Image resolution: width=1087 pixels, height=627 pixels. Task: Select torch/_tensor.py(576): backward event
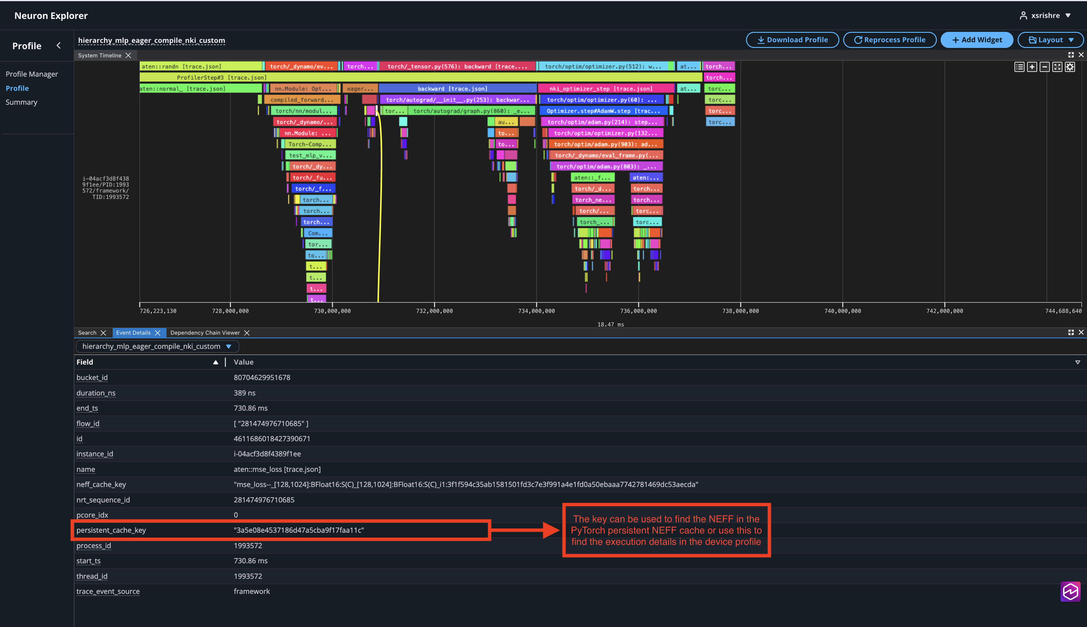(x=457, y=66)
